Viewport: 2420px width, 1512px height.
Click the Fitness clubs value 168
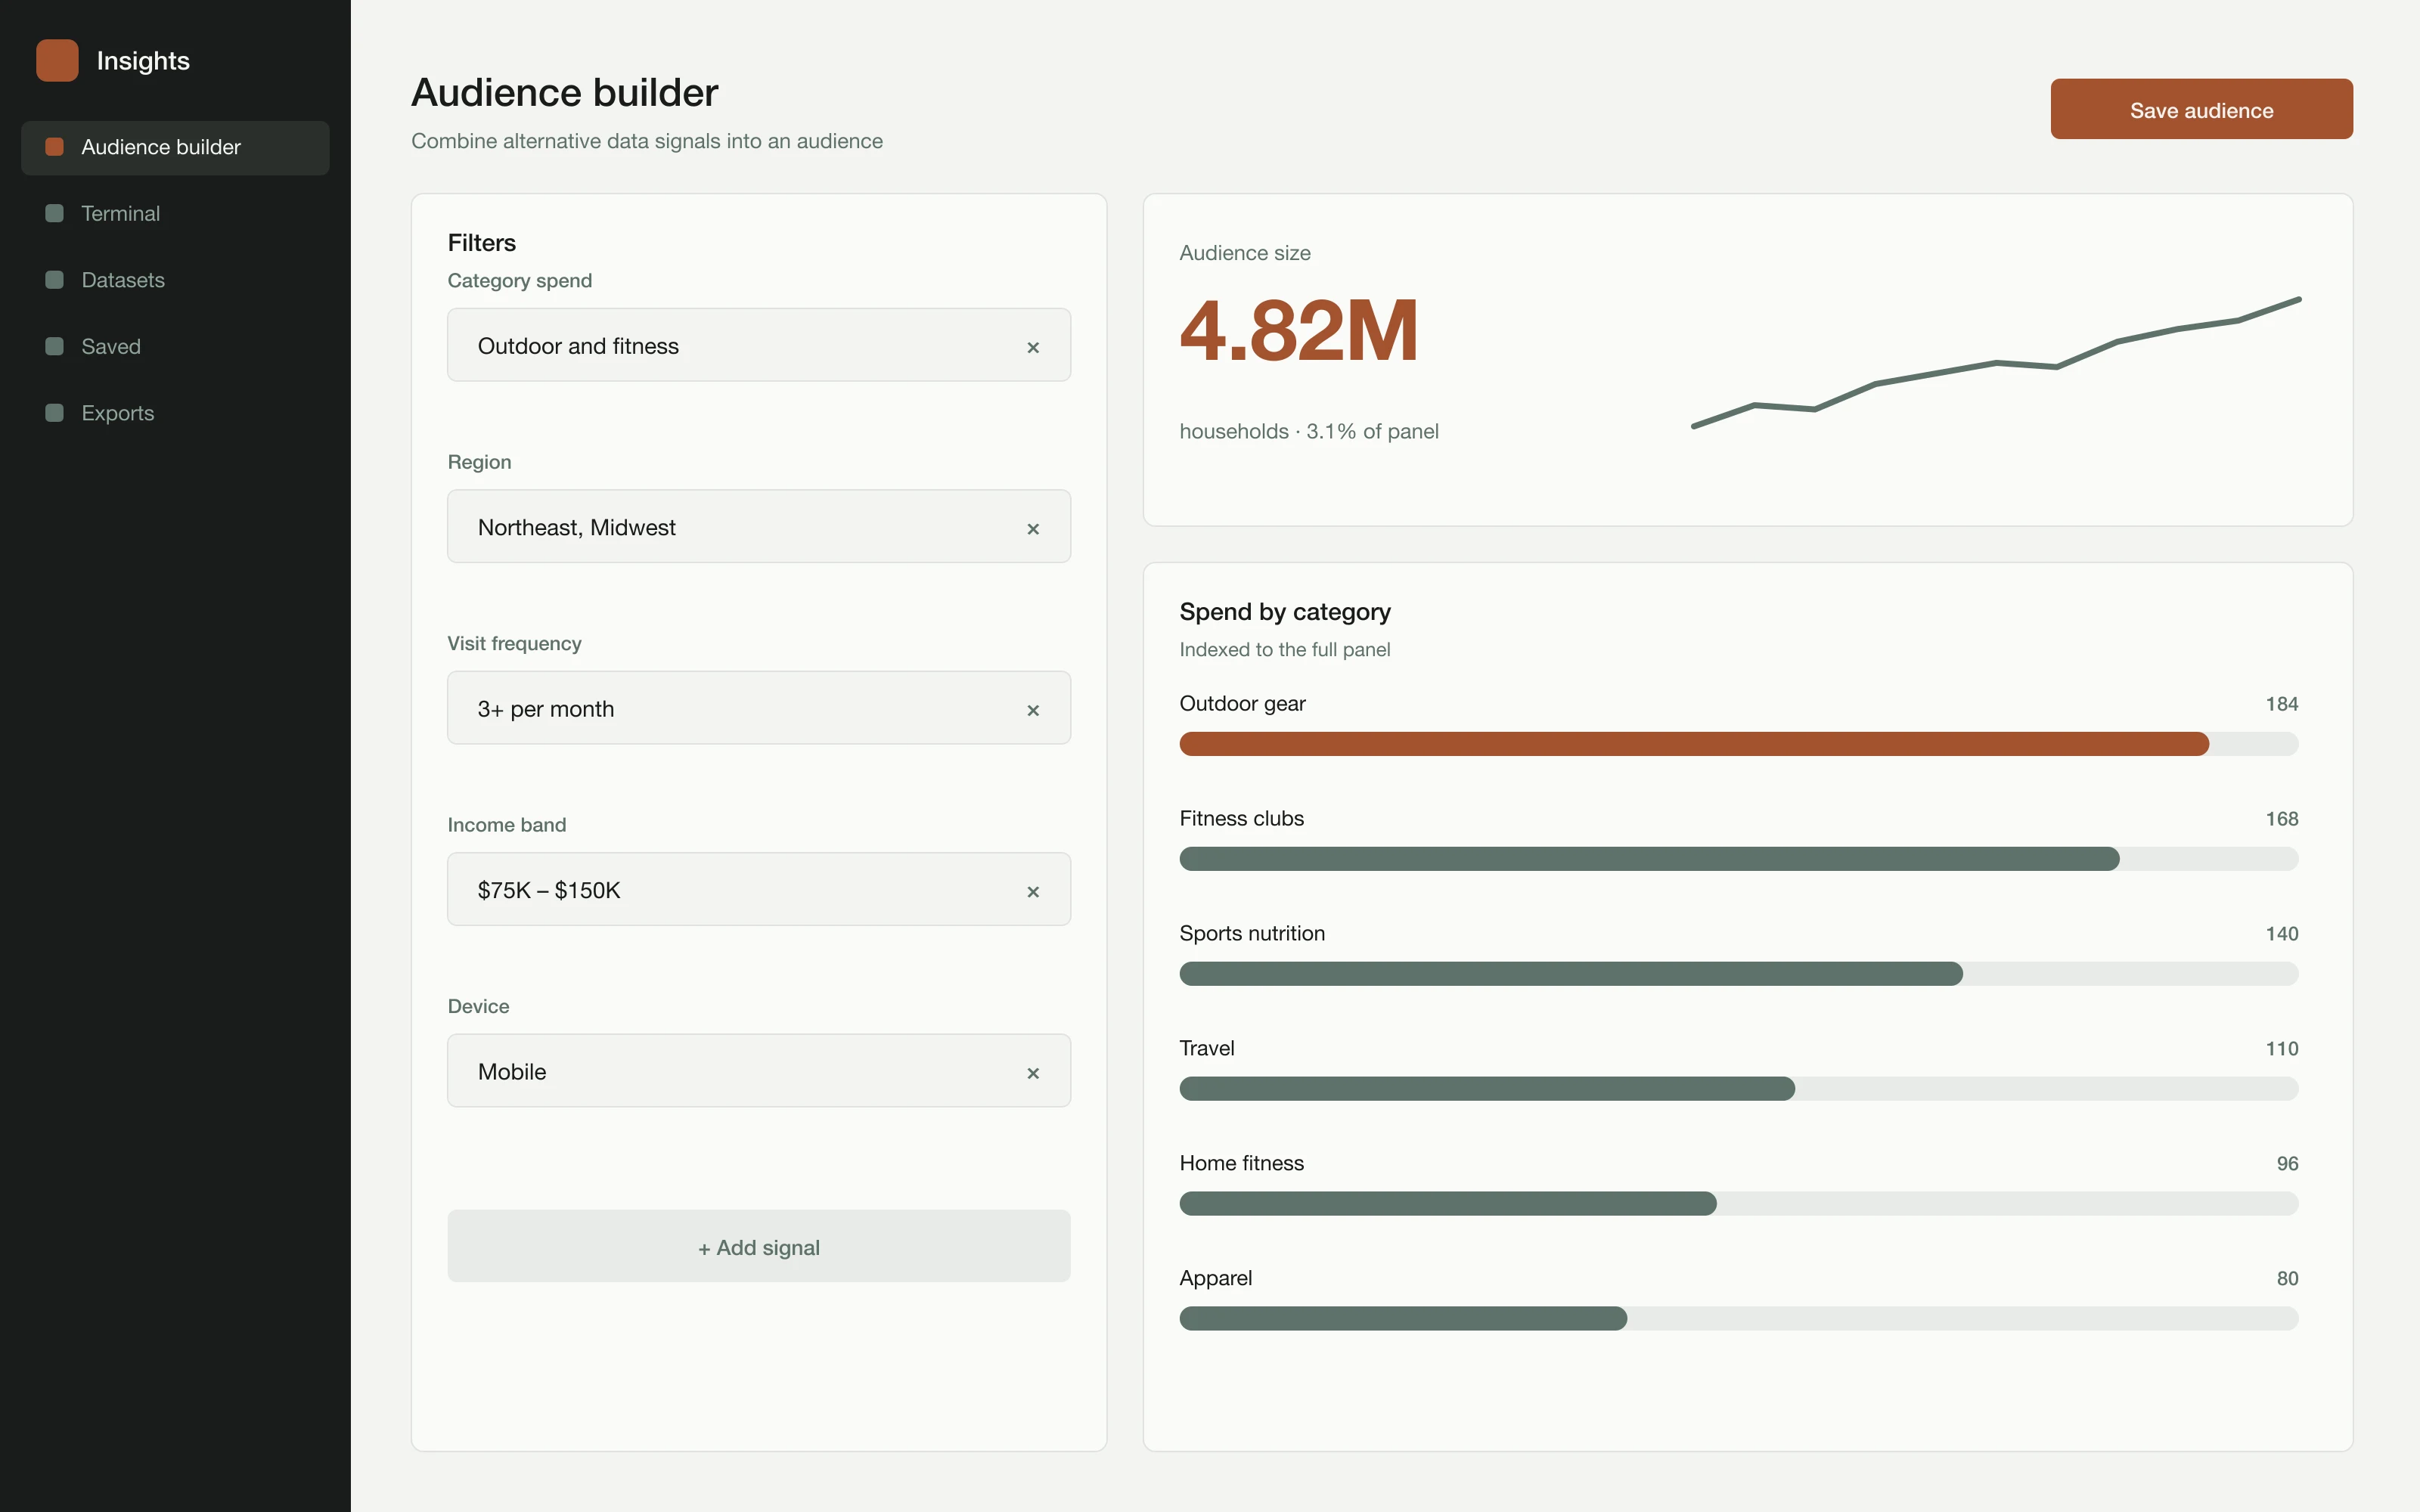pyautogui.click(x=2281, y=819)
